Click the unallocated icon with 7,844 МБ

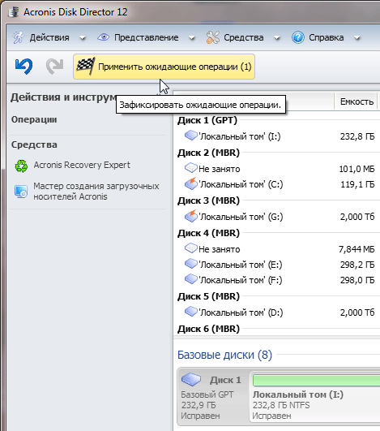point(191,248)
